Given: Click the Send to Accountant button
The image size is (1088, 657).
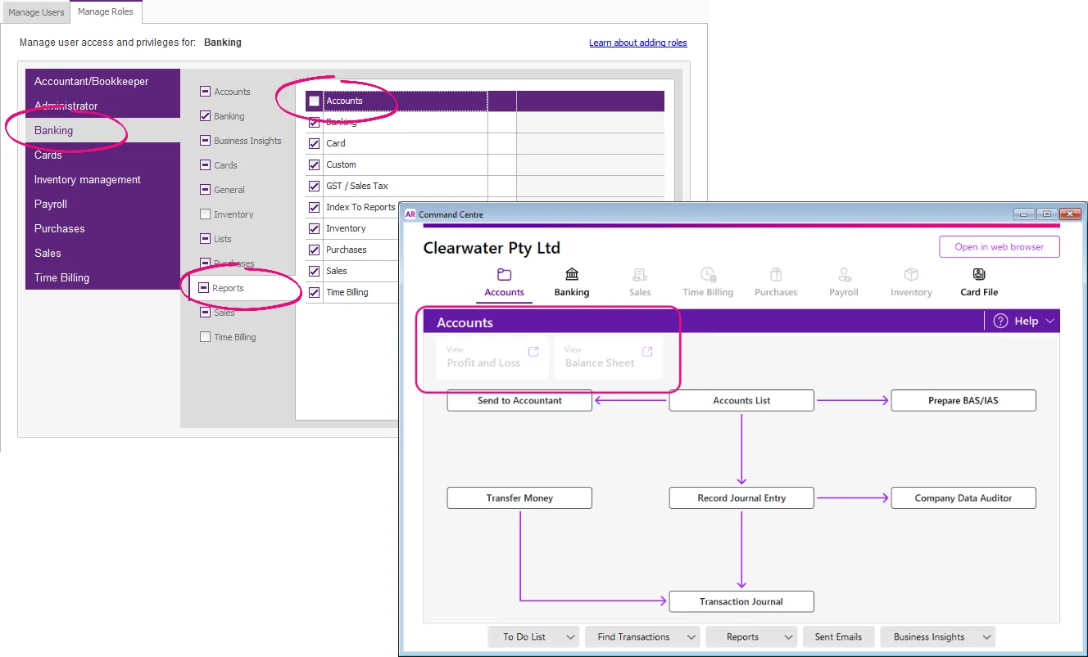Looking at the screenshot, I should pos(519,401).
